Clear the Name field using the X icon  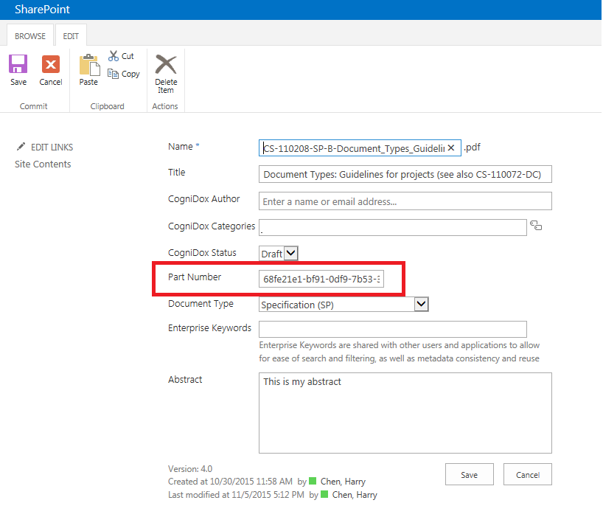coord(451,147)
